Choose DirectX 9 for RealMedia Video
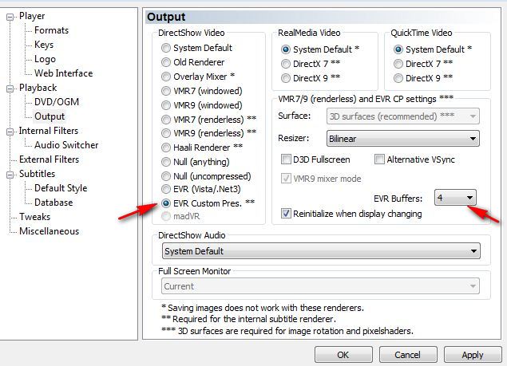The image size is (507, 366). (286, 78)
